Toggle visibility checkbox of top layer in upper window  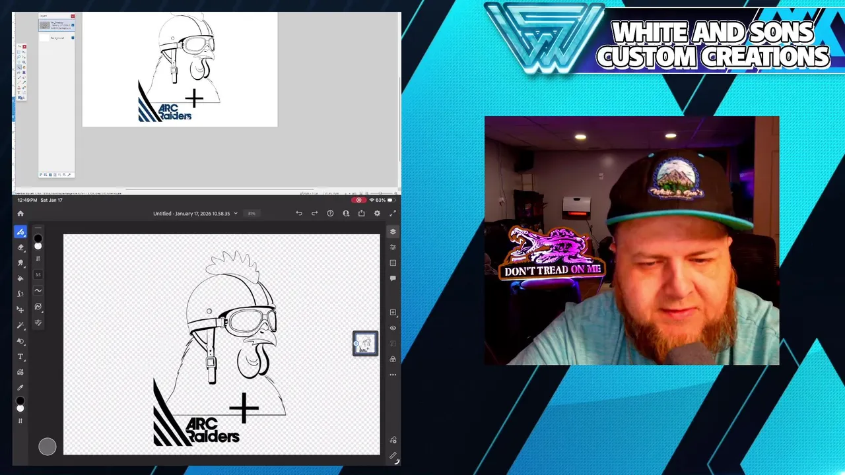73,25
